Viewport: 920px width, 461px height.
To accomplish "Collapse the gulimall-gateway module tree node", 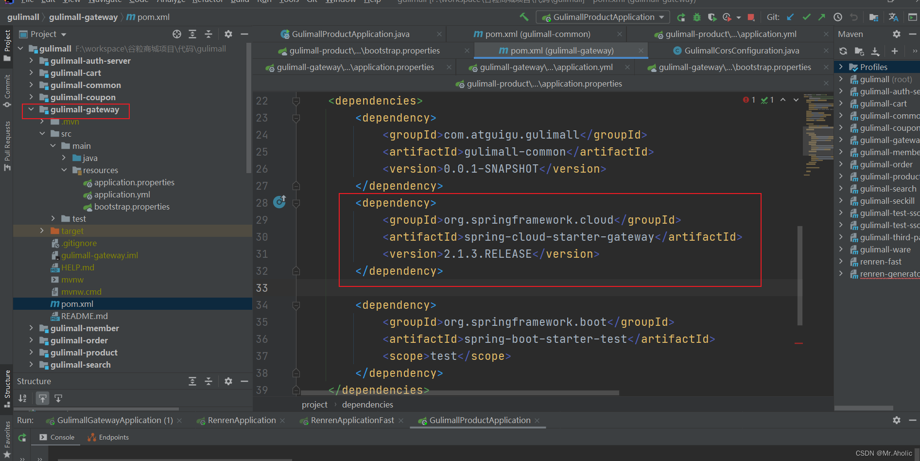I will pyautogui.click(x=31, y=109).
